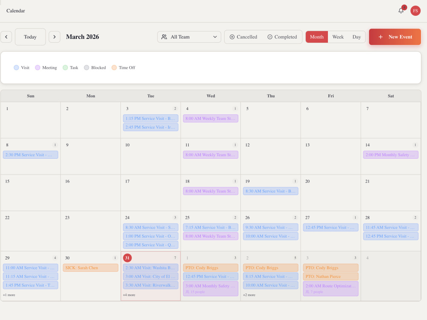Open 1:00 PM Service Visit on March 24
The image size is (427, 320).
click(151, 236)
